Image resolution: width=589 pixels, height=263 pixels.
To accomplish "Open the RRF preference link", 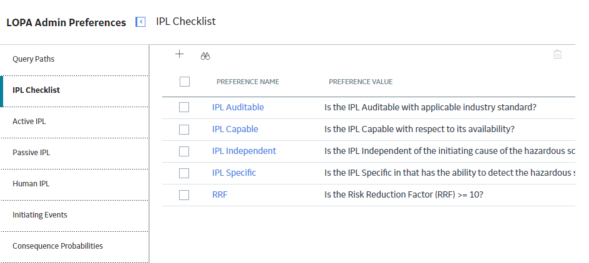I will [220, 194].
